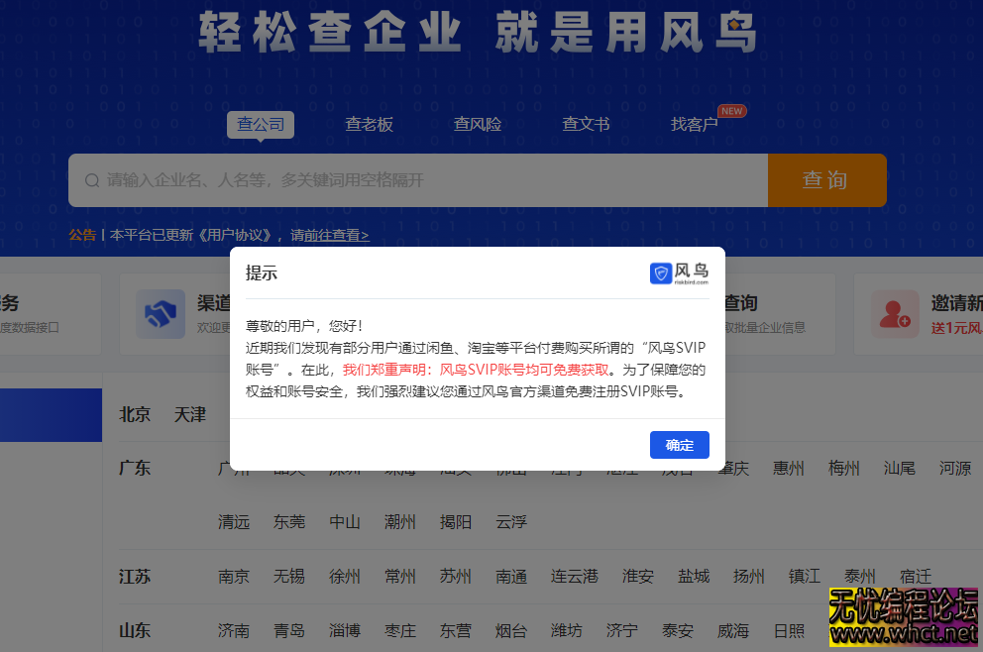Choose 徐州 under 江苏

pyautogui.click(x=345, y=577)
